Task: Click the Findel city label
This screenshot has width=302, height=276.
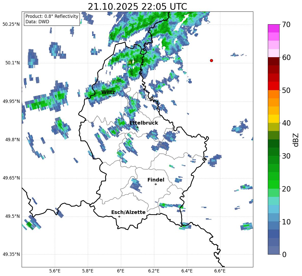Action: 156,180
